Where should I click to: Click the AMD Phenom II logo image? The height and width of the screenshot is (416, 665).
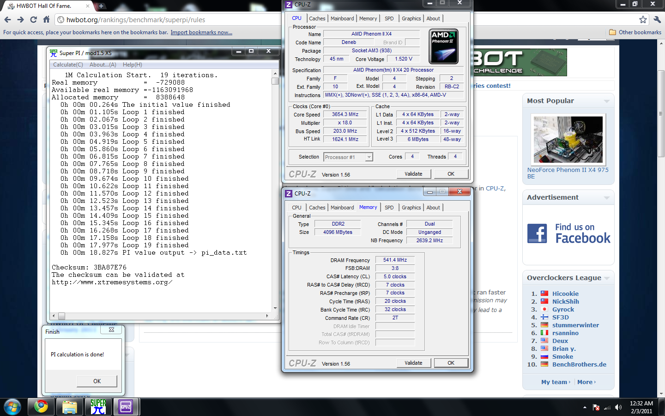[x=443, y=47]
